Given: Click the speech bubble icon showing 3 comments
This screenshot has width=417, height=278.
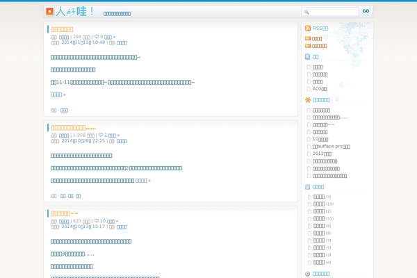Looking at the screenshot, I should (97, 36).
